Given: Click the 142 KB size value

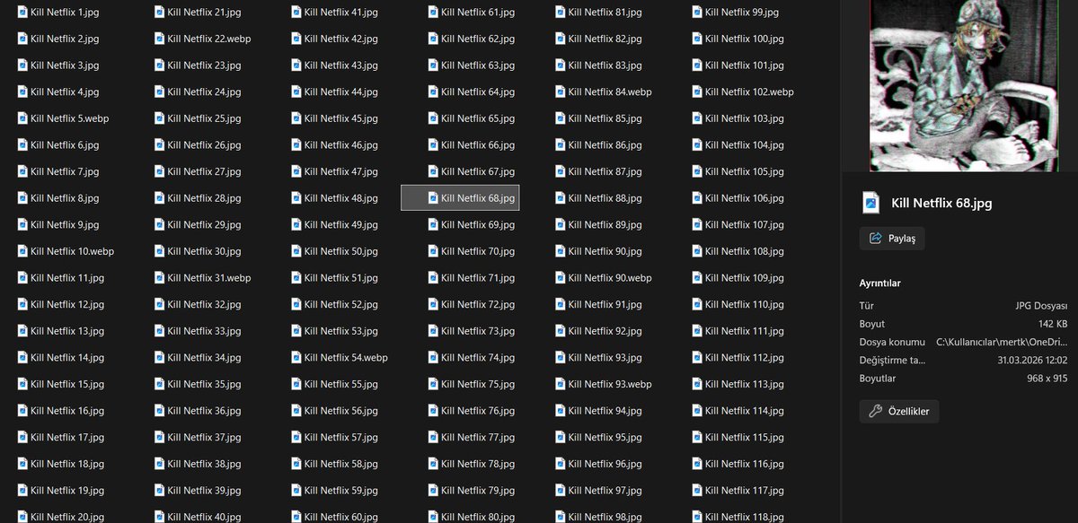Looking at the screenshot, I should (1053, 324).
